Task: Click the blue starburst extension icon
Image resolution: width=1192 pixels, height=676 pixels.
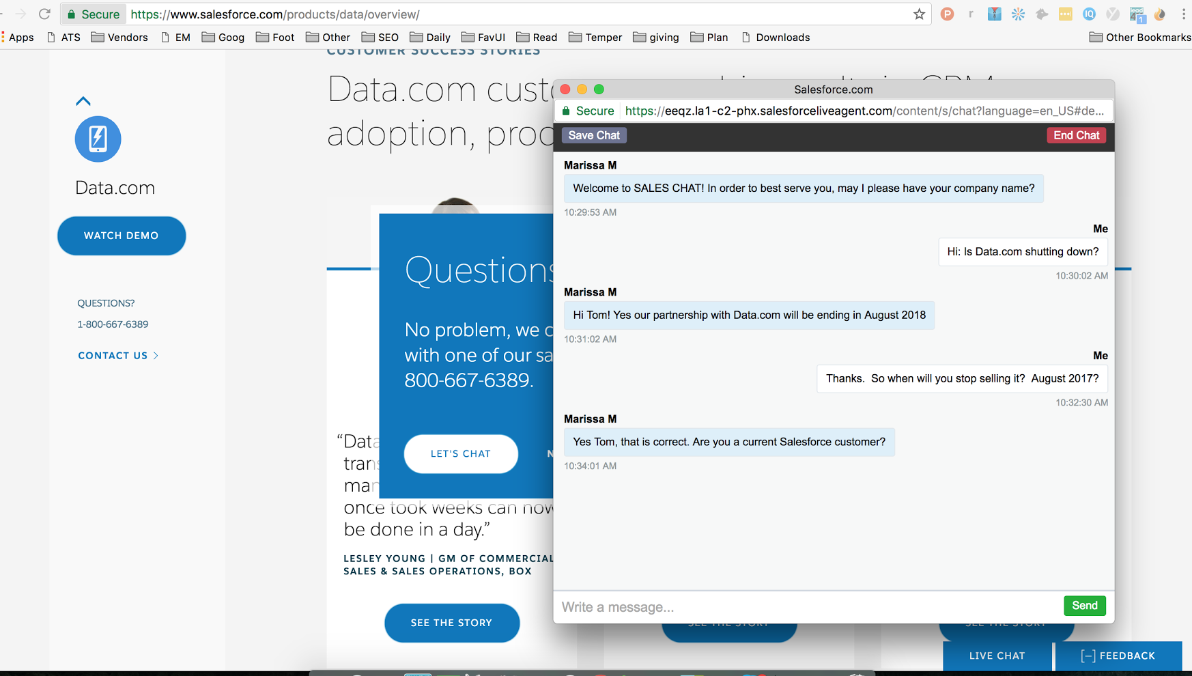Action: 1018,14
